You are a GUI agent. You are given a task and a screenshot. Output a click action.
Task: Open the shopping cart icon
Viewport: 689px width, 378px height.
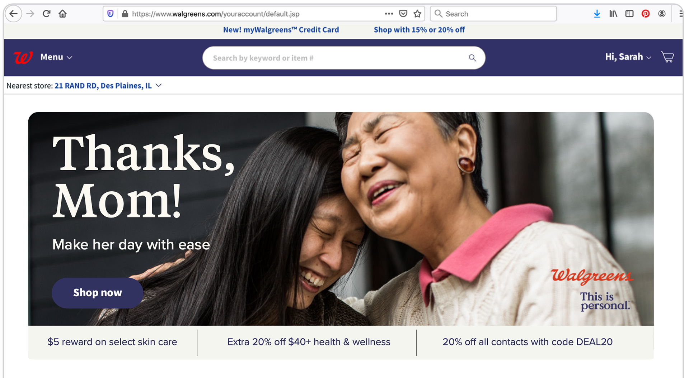pos(667,57)
